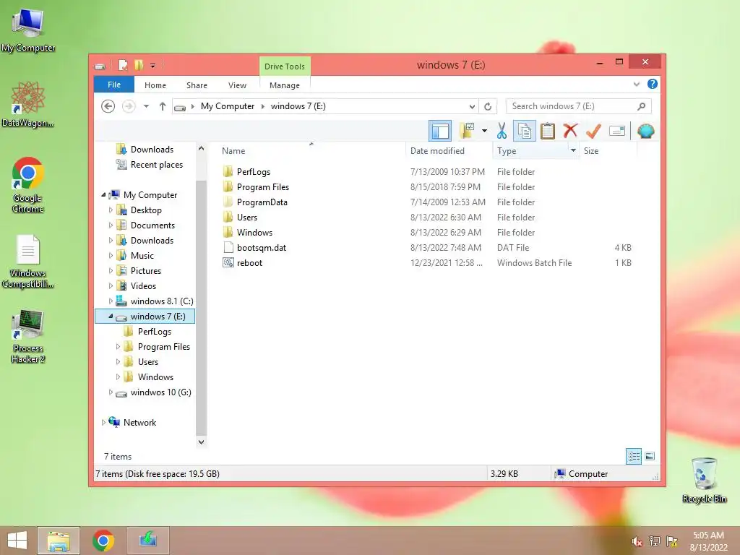Screen dimensions: 740x555
Task: Toggle the navigation pane toolbar button
Action: click(440, 132)
